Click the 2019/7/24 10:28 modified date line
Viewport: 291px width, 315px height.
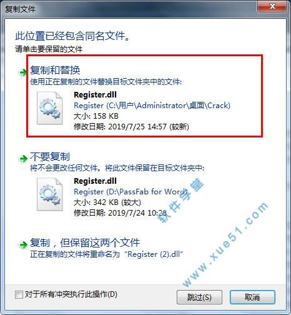(120, 213)
